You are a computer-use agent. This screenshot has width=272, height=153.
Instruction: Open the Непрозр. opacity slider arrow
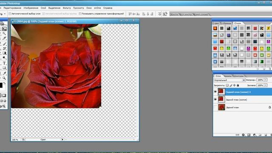[265, 80]
